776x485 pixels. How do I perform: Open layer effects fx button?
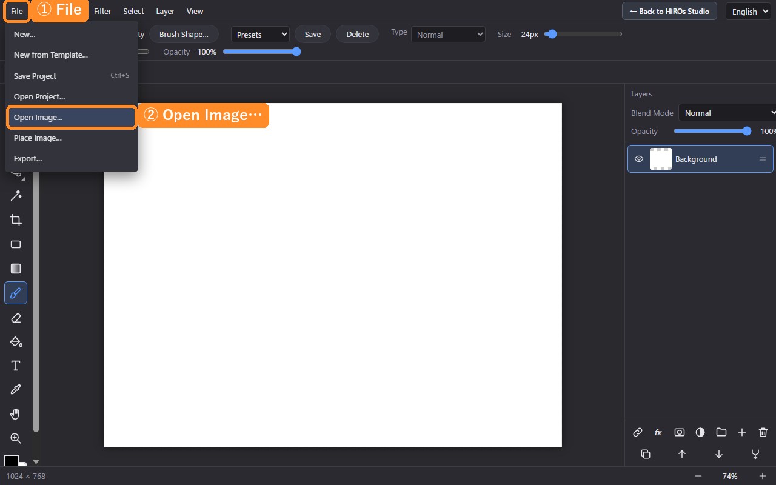(658, 432)
